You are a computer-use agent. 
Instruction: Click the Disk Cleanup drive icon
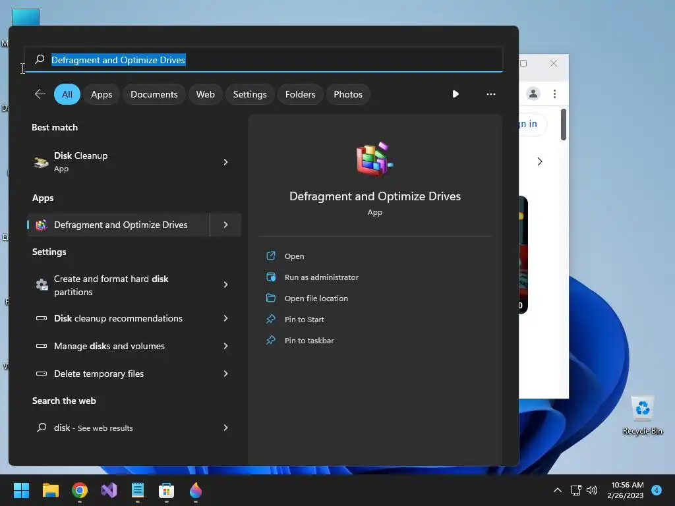coord(42,162)
